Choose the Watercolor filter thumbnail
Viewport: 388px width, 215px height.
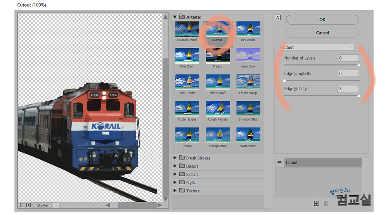[248, 135]
